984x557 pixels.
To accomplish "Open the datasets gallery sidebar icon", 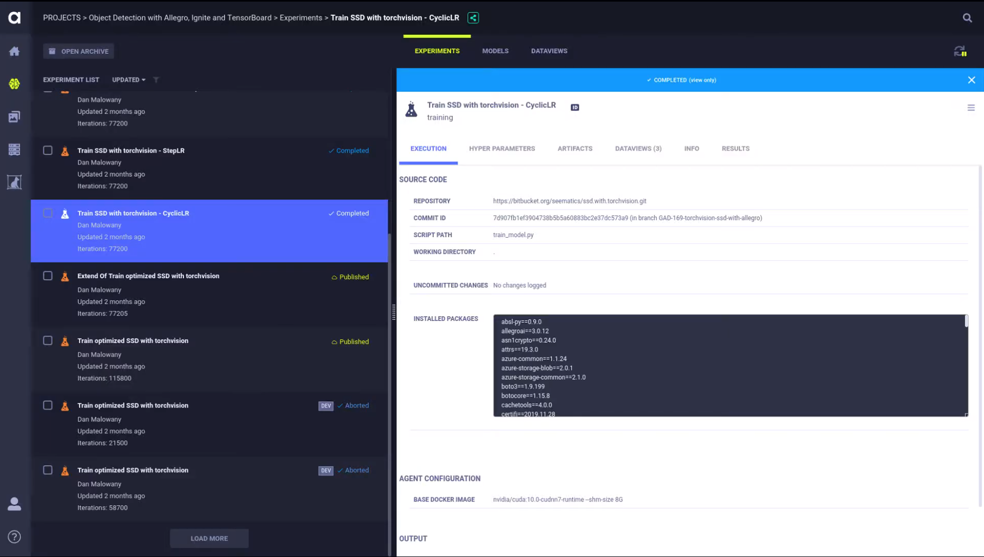I will pyautogui.click(x=14, y=117).
